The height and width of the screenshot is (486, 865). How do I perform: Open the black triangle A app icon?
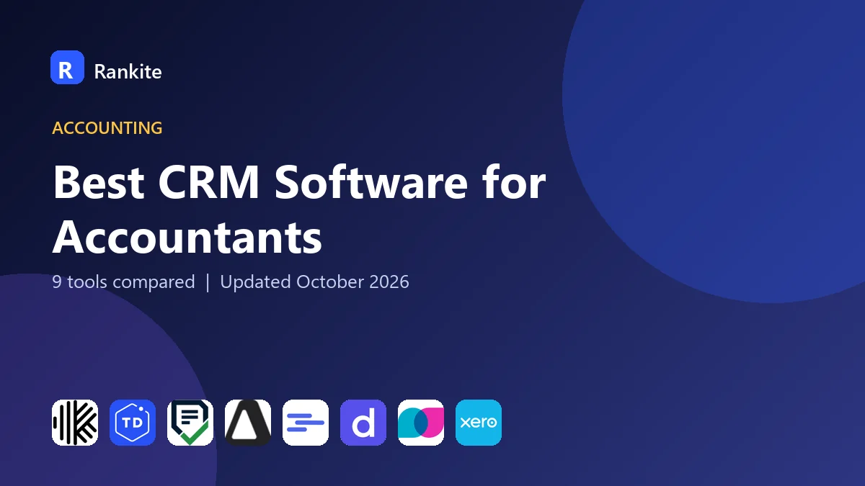point(248,423)
